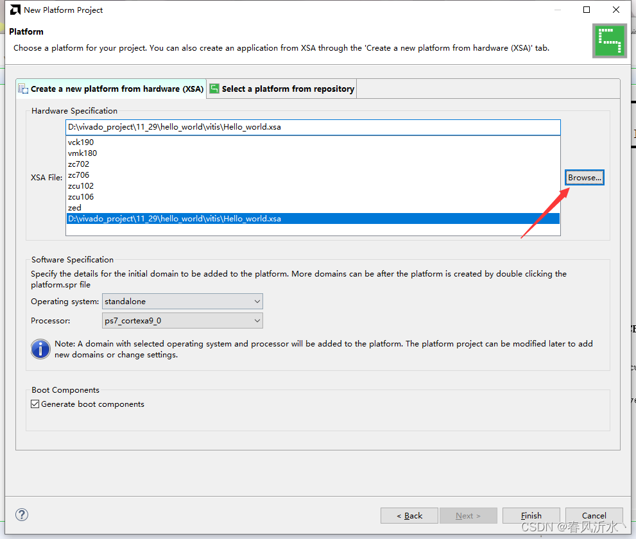
Task: Click the Cancel button
Action: (594, 515)
